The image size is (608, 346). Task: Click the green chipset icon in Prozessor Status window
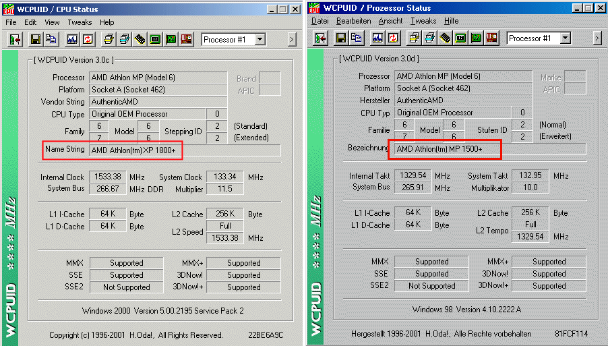click(460, 38)
